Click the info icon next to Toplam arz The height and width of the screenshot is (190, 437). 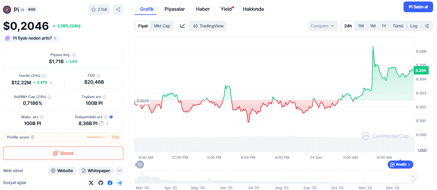[x=105, y=97]
